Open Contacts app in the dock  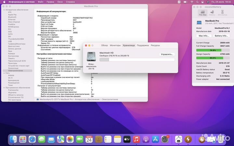coord(98,139)
